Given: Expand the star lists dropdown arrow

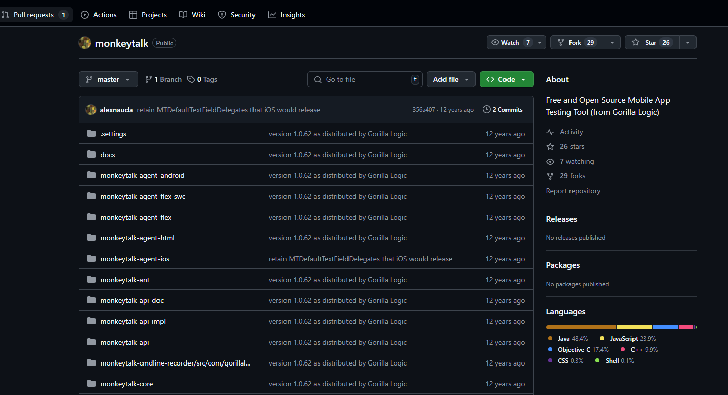Looking at the screenshot, I should point(688,43).
